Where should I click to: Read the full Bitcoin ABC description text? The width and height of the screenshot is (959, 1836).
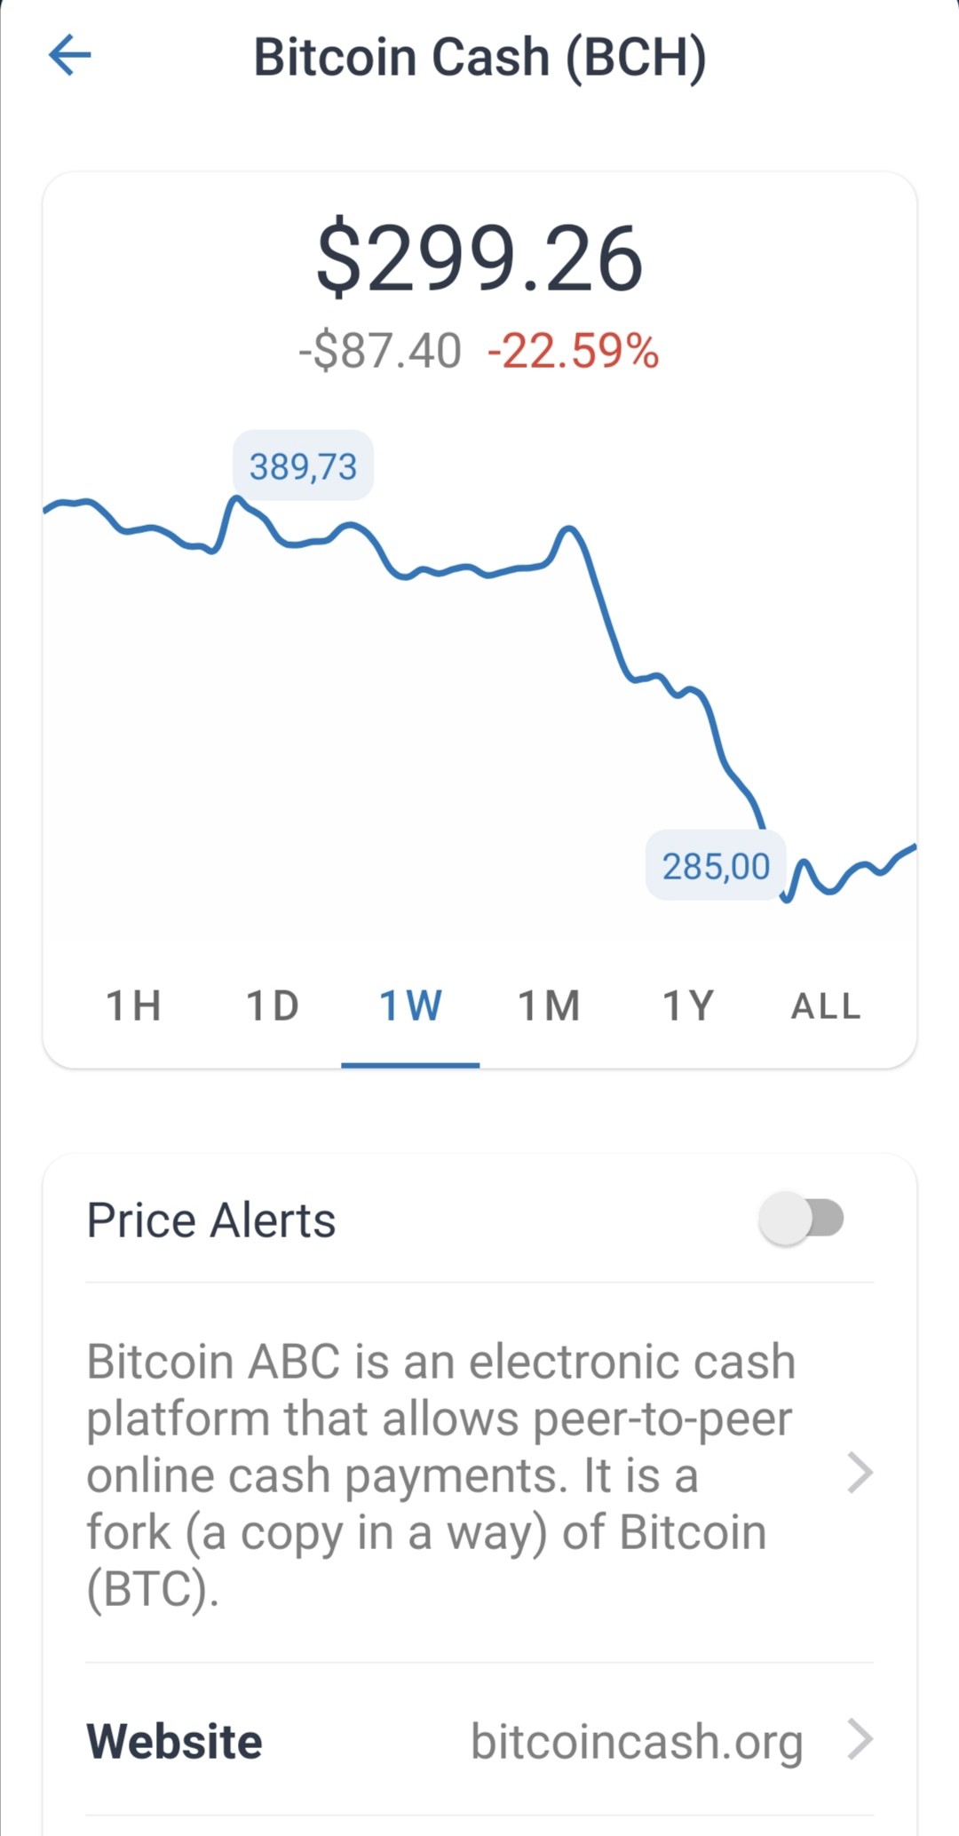[x=440, y=1474]
